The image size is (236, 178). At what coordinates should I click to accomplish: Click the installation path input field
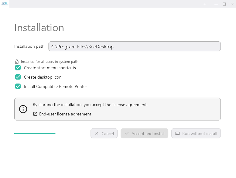pyautogui.click(x=135, y=47)
